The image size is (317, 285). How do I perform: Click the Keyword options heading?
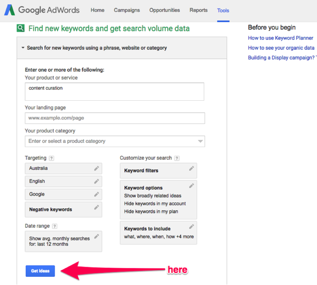tap(143, 188)
